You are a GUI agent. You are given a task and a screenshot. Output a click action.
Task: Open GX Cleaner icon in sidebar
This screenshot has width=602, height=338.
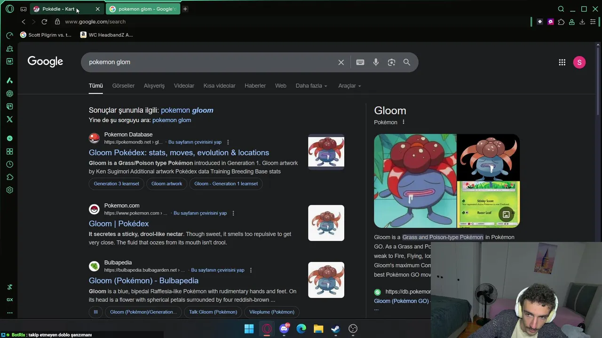9,48
